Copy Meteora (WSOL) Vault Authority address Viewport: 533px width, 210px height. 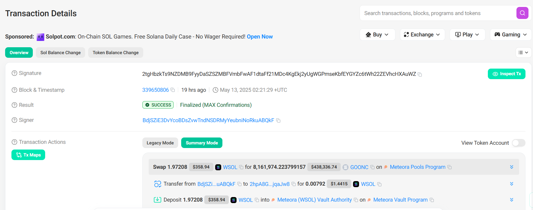pos(356,200)
